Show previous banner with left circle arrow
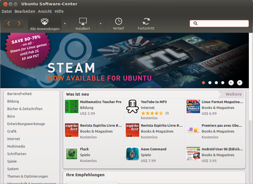253x184 pixels. pos(231,83)
